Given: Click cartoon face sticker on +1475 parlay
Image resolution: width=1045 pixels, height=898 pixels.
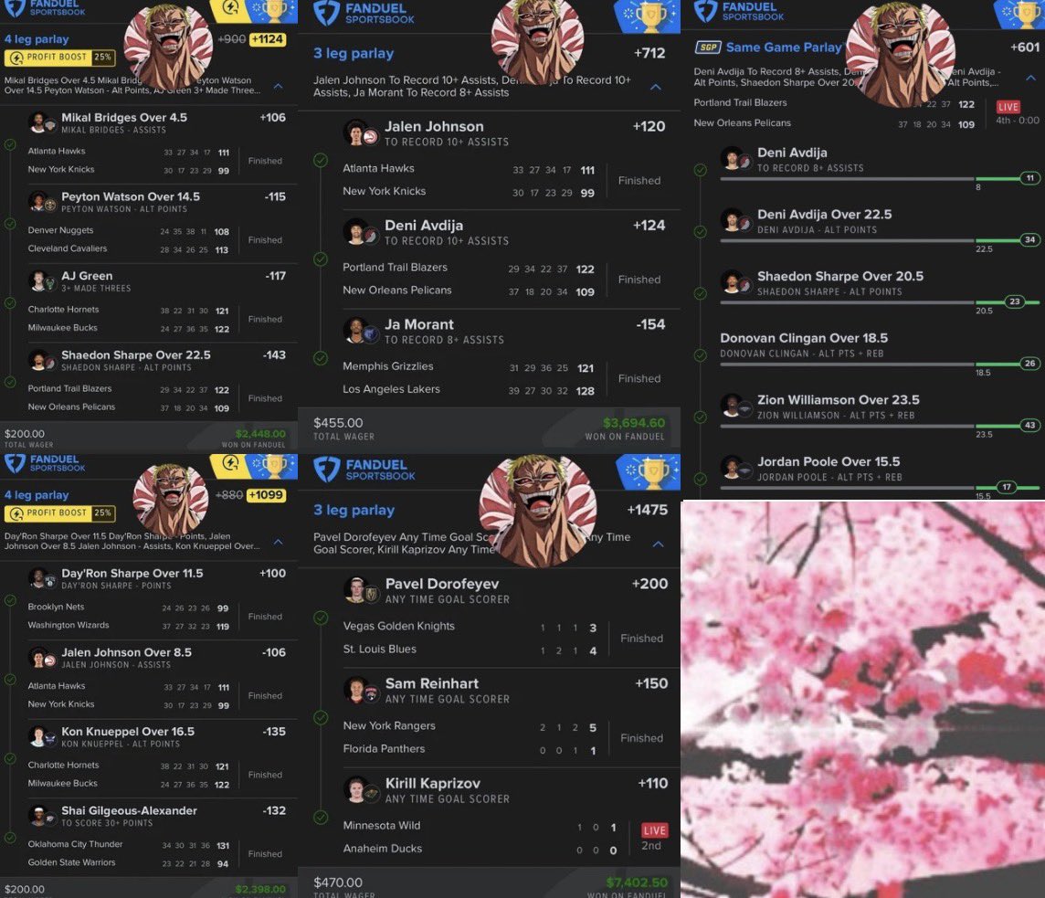Looking at the screenshot, I should (539, 512).
